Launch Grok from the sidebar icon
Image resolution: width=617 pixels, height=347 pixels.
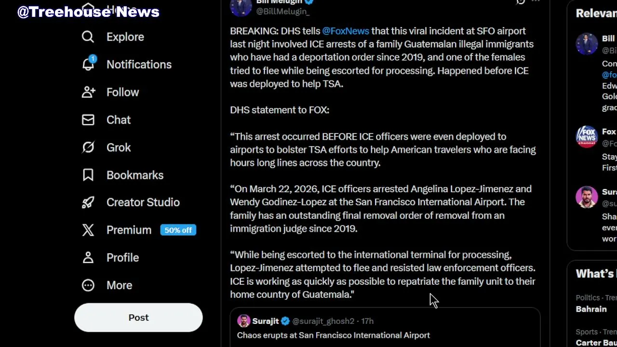88,147
